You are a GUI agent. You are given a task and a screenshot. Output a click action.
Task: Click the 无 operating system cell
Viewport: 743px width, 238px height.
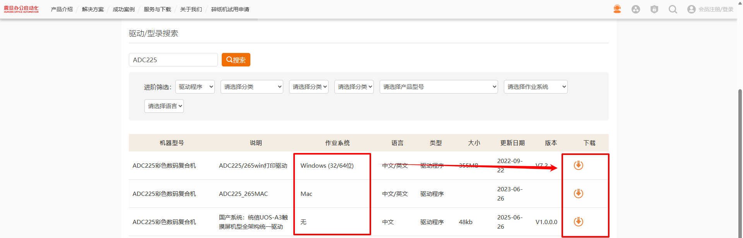[303, 222]
